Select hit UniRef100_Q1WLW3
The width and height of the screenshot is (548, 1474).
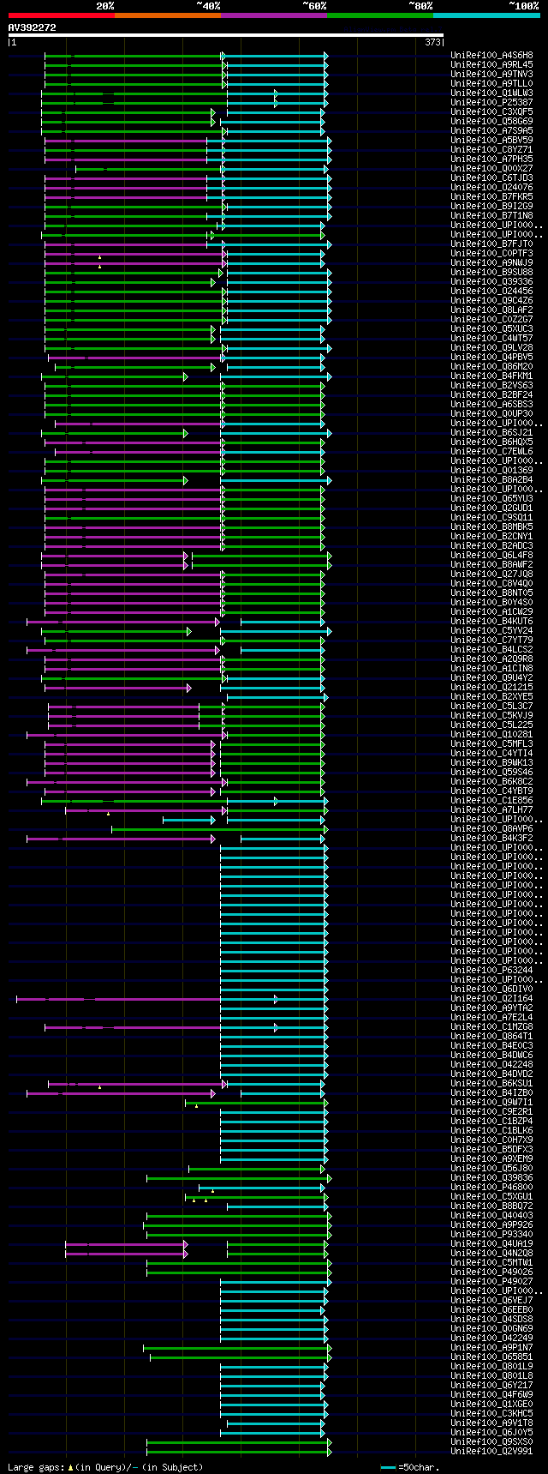pos(491,93)
